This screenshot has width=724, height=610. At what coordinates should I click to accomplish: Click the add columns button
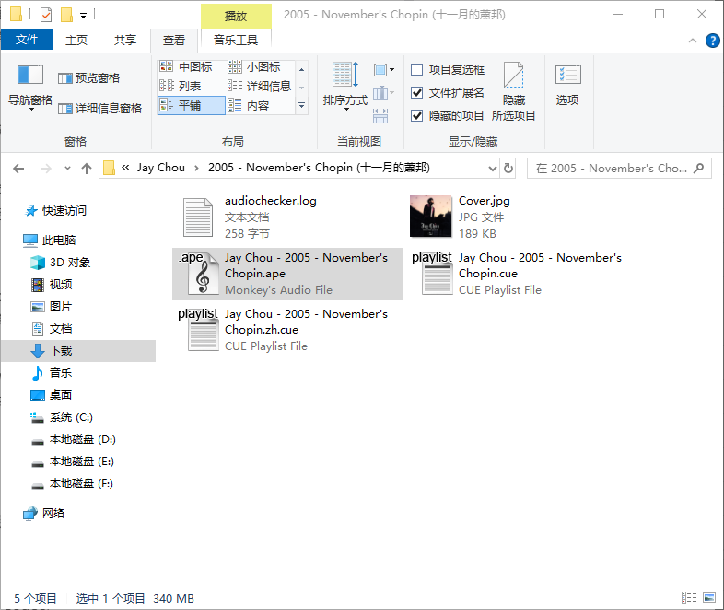383,93
